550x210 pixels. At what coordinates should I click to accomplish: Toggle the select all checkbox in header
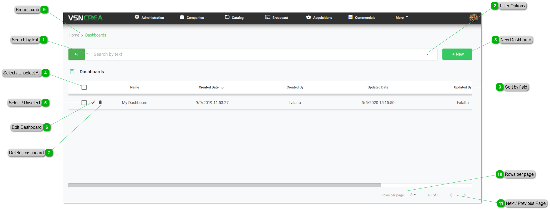(84, 87)
